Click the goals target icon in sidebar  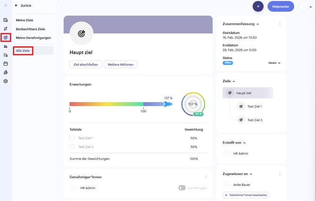(6, 38)
